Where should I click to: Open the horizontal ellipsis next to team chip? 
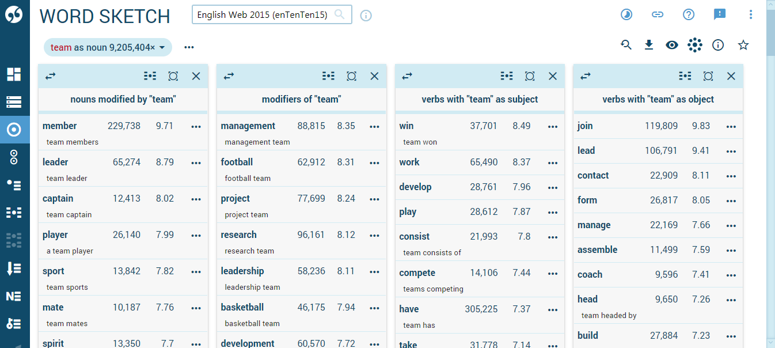[189, 47]
